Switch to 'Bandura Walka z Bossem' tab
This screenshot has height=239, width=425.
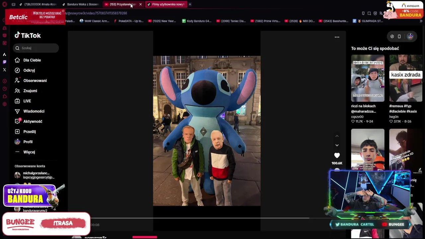(80, 4)
